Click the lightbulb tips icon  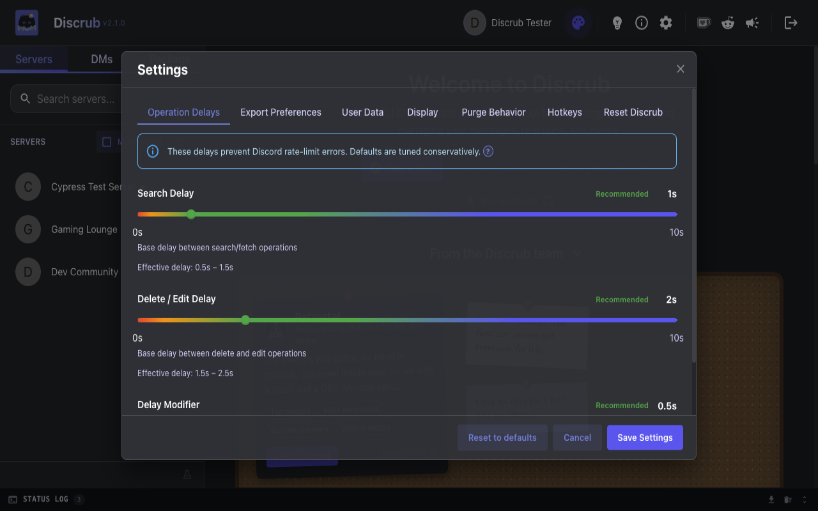[617, 23]
